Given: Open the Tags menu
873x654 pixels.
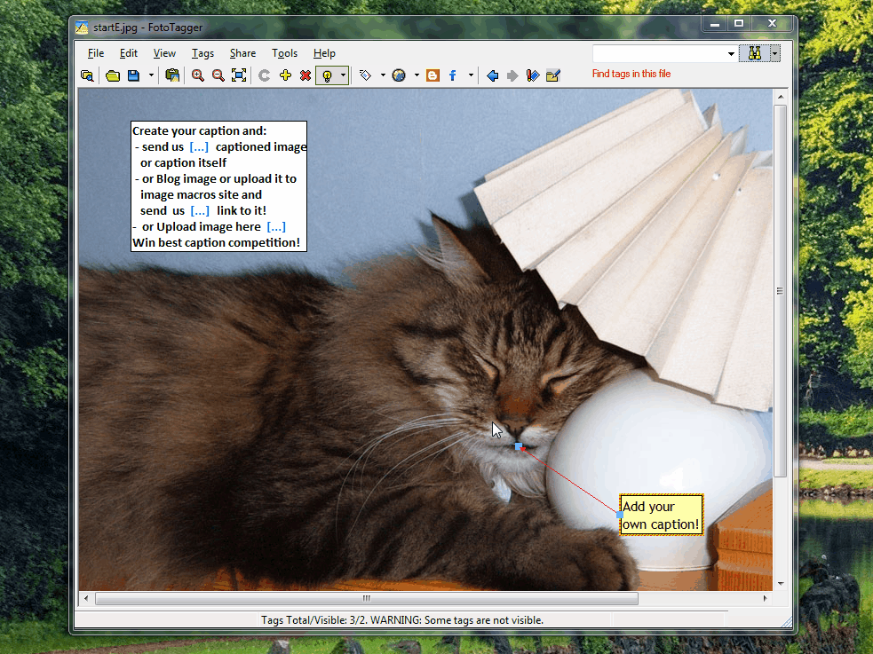Looking at the screenshot, I should pos(202,53).
